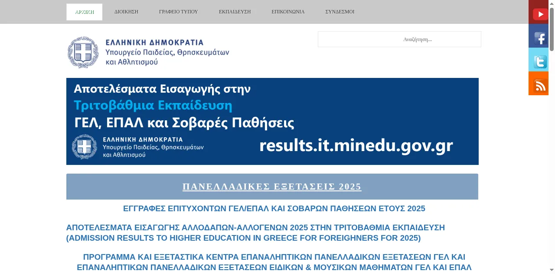
Task: Open the ΠΑΝΕΛΛΑΔΙΚΕΣ ΕΞΕΤΑΣΕΙΣ 2025 heading link
Action: point(272,187)
